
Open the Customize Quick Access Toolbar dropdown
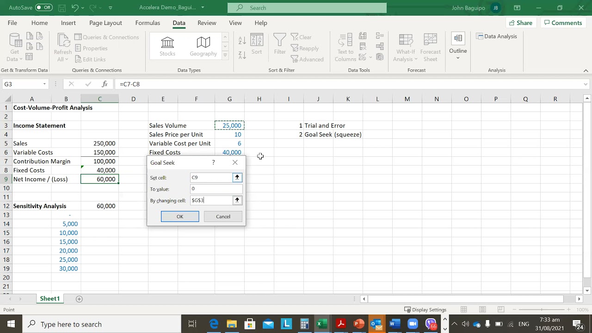coord(110,8)
